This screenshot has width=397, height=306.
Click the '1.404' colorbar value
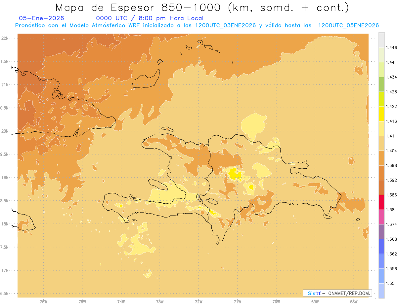pos(391,151)
